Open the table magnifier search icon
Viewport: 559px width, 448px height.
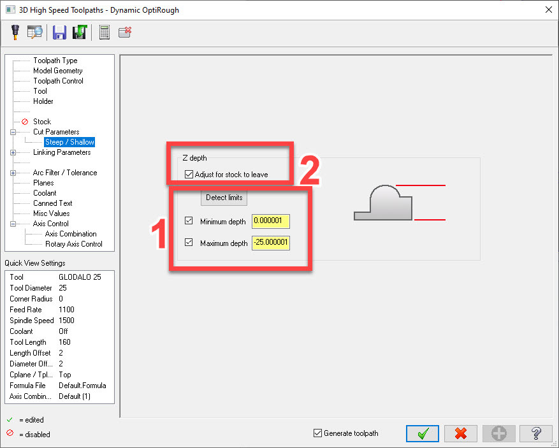(34, 32)
